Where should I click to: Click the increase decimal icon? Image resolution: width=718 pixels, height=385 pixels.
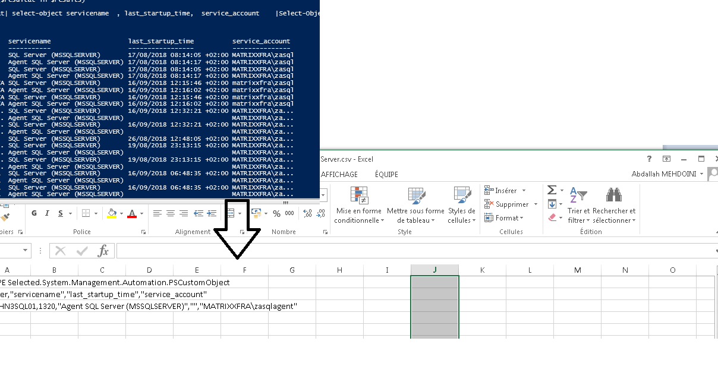pyautogui.click(x=307, y=214)
